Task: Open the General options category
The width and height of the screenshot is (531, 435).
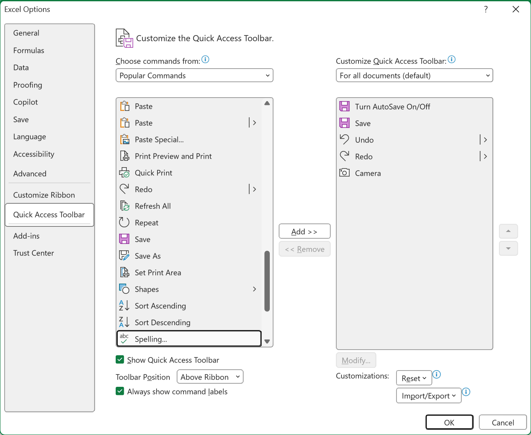Action: click(50, 33)
